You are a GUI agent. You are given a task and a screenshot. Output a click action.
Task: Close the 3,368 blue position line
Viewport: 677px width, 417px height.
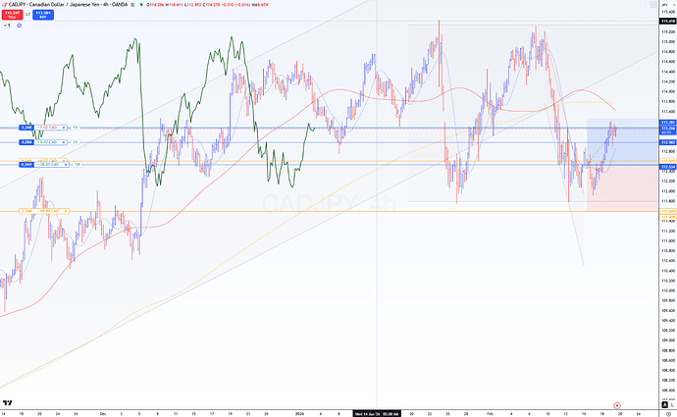pyautogui.click(x=65, y=128)
